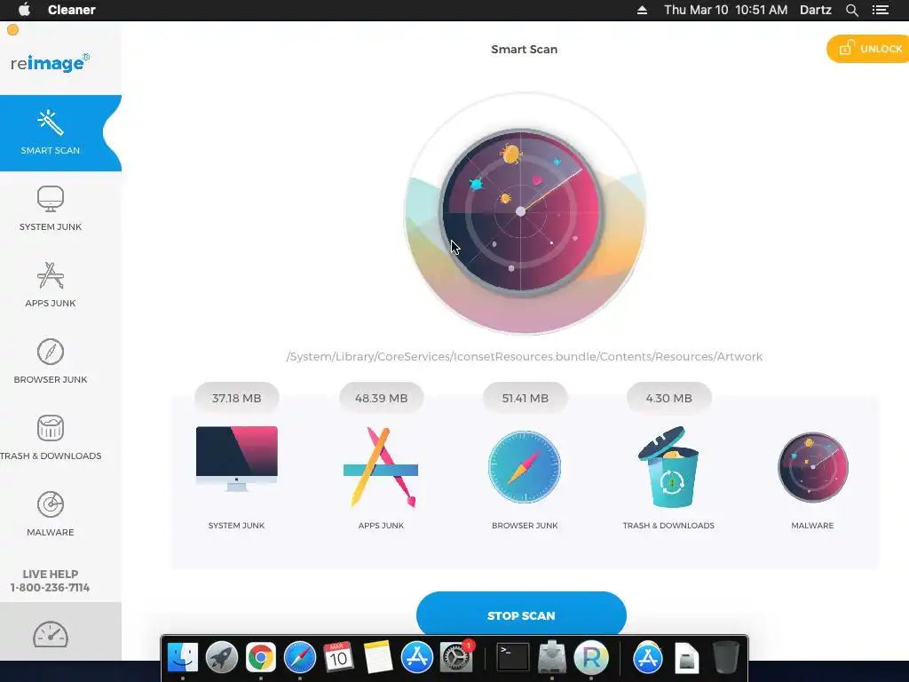Viewport: 909px width, 682px height.
Task: Open Notification Center list icon
Action: coord(881,10)
